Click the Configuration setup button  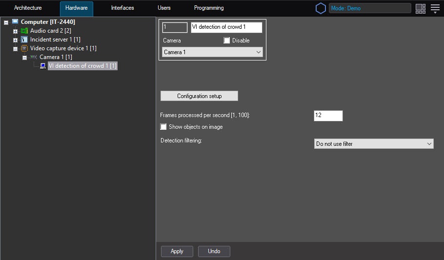pos(199,96)
